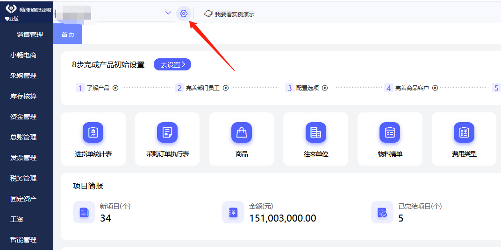Click the 畅捷通好业财 logo icon
501x250 pixels.
pos(11,8)
